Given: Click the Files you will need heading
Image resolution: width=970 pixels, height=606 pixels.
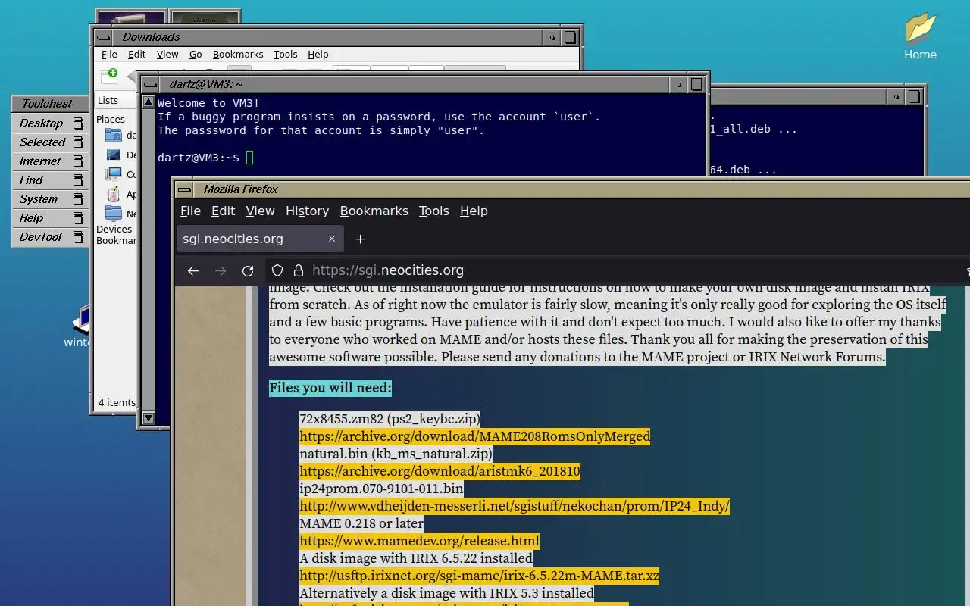Looking at the screenshot, I should (330, 388).
